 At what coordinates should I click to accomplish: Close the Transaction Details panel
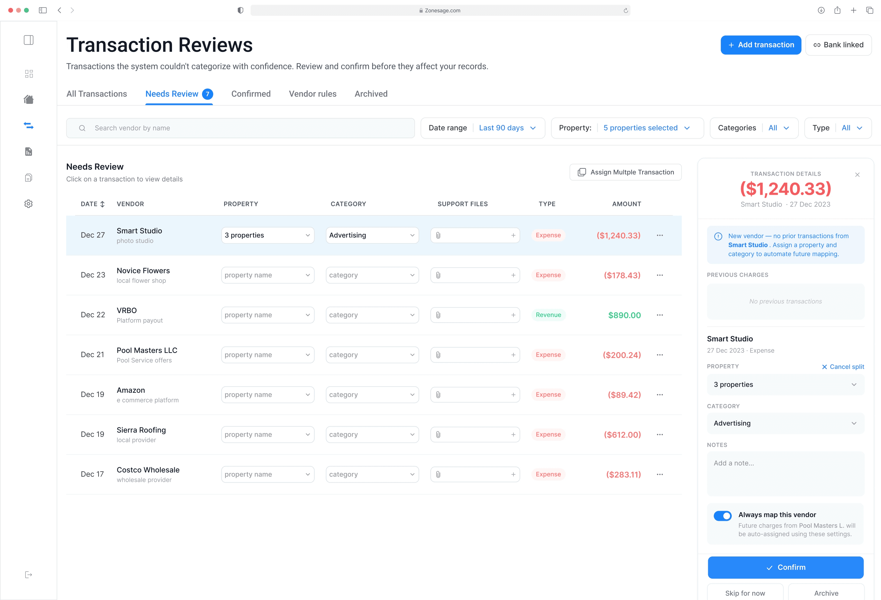[x=857, y=175]
